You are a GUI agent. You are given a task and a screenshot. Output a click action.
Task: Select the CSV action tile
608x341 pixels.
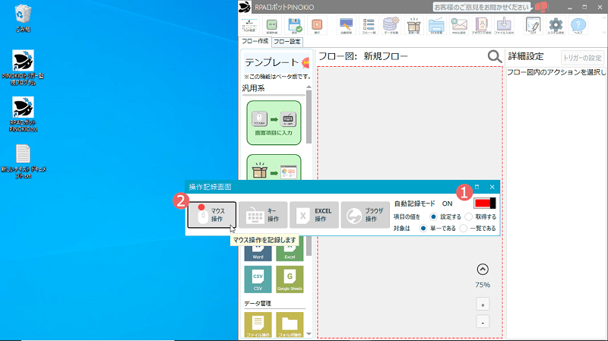[258, 279]
